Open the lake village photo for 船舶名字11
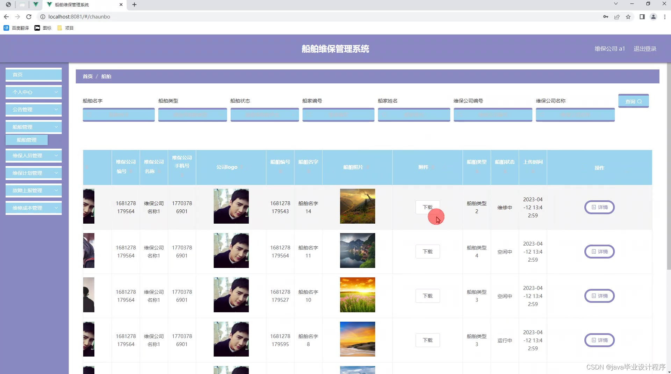The height and width of the screenshot is (374, 671). pyautogui.click(x=358, y=250)
